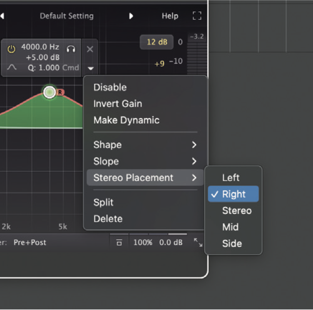The height and width of the screenshot is (310, 313).
Task: Expand the Slope submenu
Action: (x=106, y=161)
